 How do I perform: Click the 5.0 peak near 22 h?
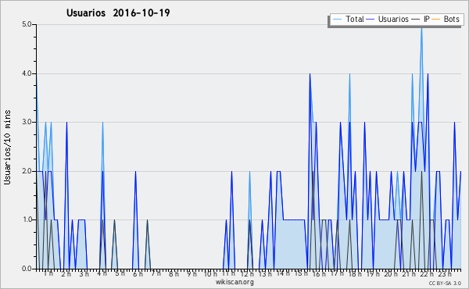(421, 27)
